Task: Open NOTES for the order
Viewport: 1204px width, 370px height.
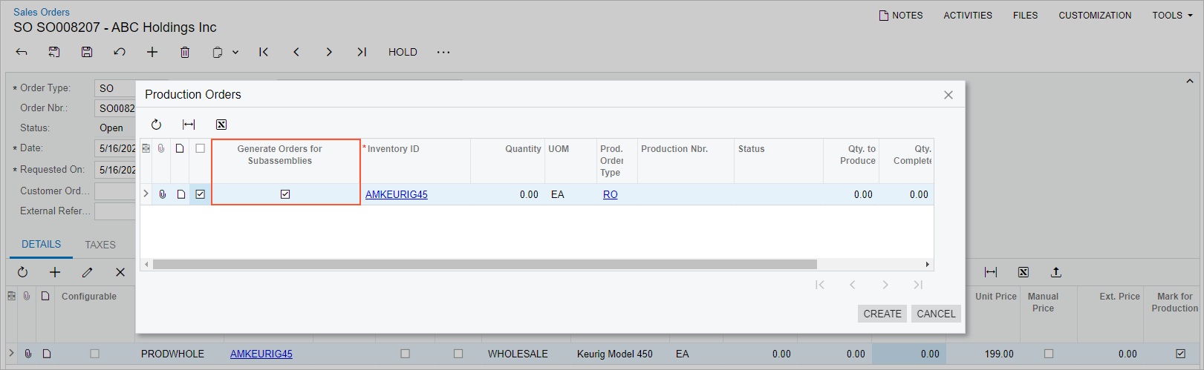Action: click(901, 15)
